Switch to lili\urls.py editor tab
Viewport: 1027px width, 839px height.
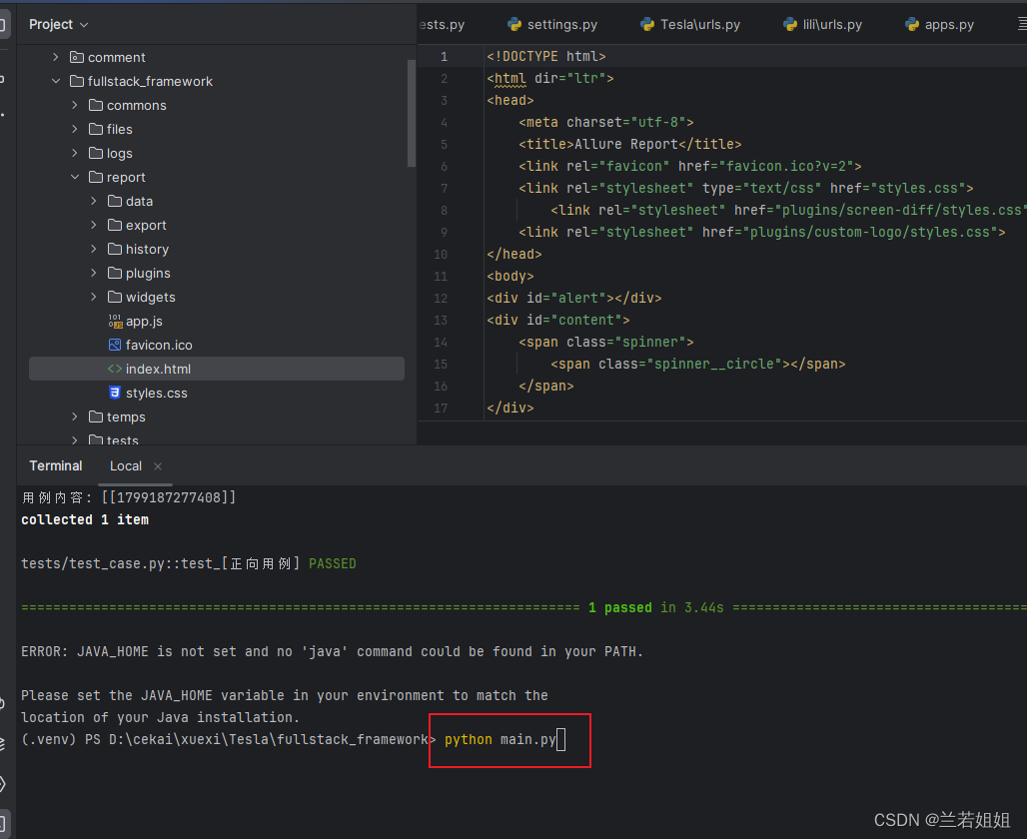[x=822, y=24]
